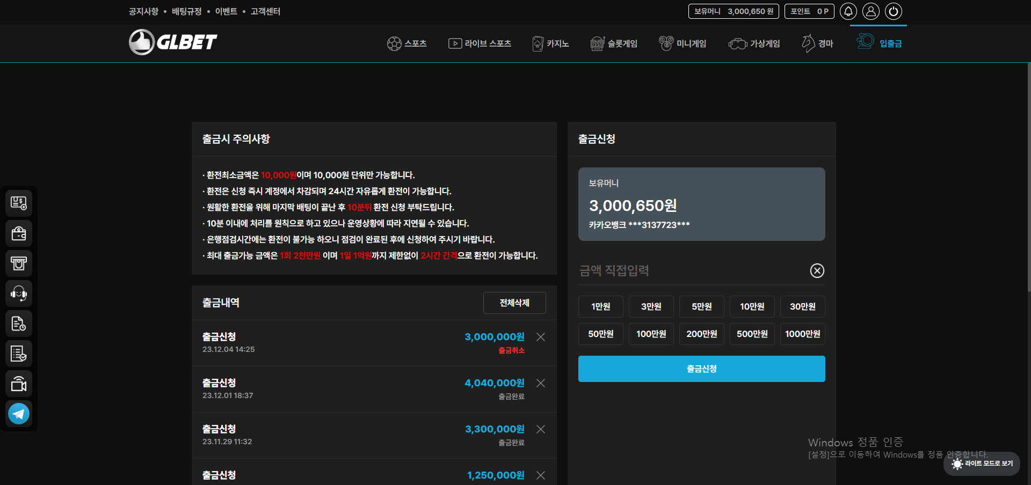Select the 100만원 amount button

click(x=651, y=334)
